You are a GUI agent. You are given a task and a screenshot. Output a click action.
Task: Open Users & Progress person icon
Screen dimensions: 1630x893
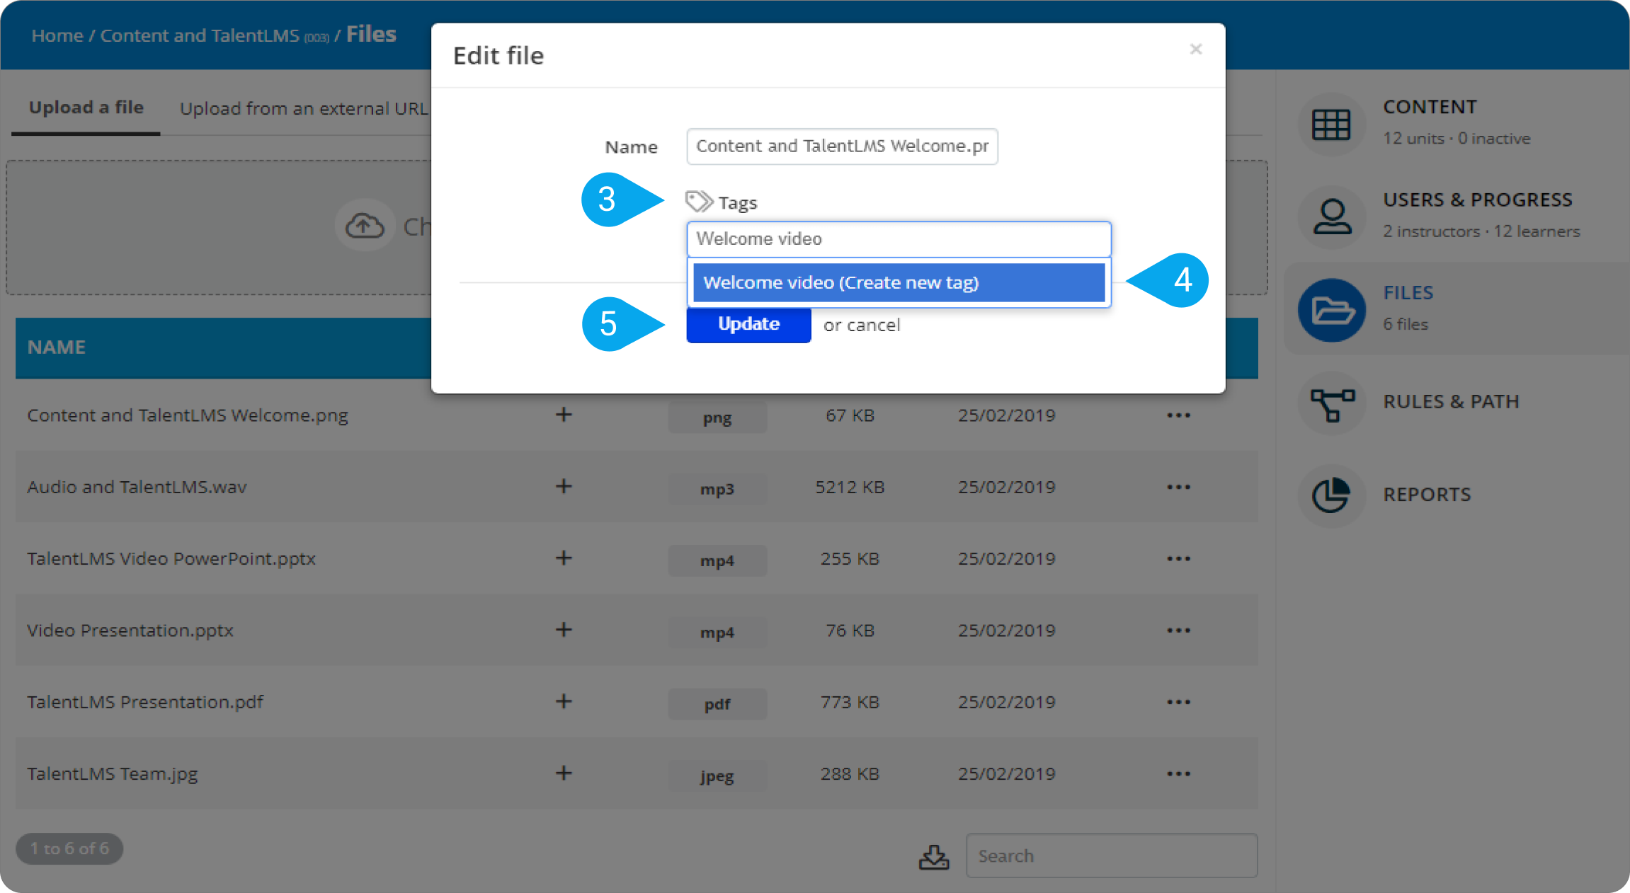pyautogui.click(x=1331, y=217)
